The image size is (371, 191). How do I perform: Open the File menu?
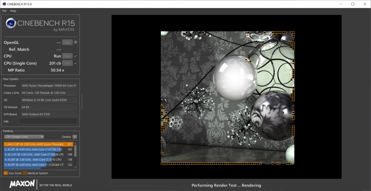pos(4,11)
